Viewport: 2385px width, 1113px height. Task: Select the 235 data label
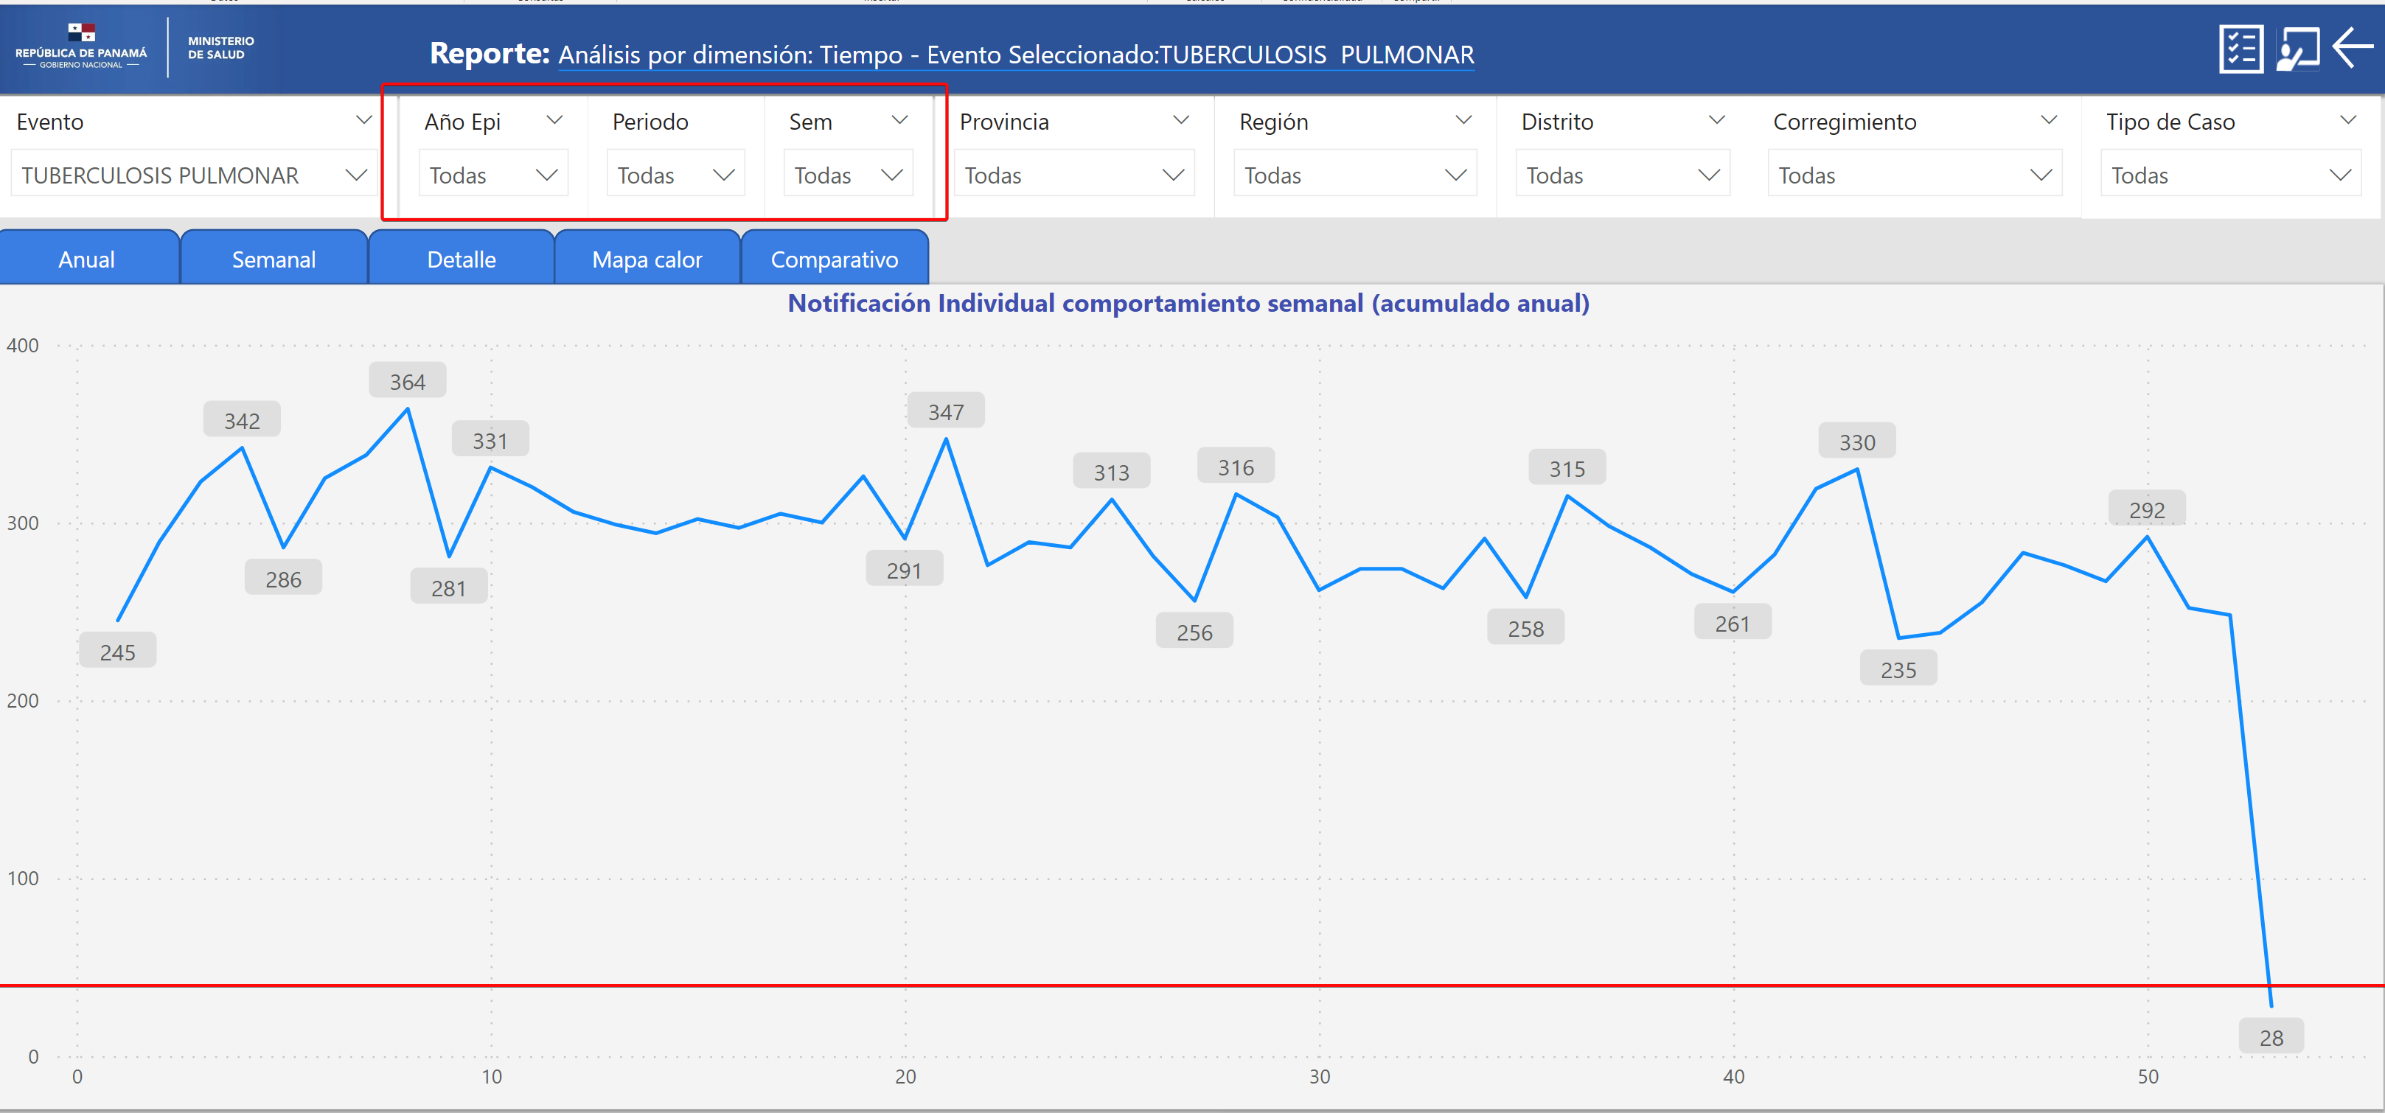pos(1898,669)
